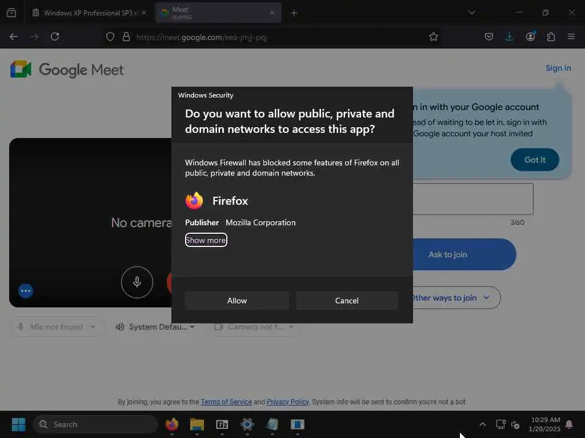Open File Explorer from the taskbar
Screen dimensions: 585x438
(197, 424)
